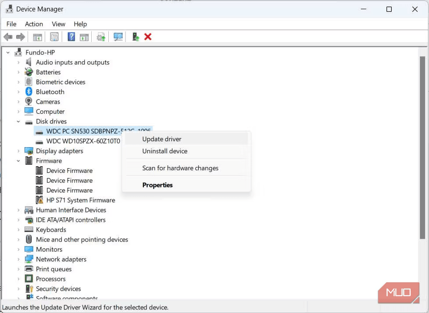This screenshot has width=429, height=313.
Task: Expand the IDE ATA/ATAPI controllers category
Action: coord(18,220)
